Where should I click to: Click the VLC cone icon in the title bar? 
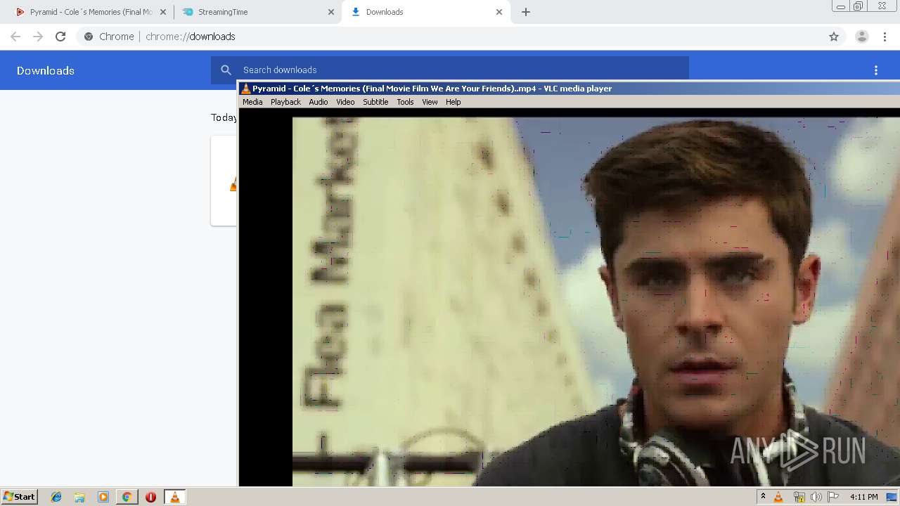tap(245, 89)
